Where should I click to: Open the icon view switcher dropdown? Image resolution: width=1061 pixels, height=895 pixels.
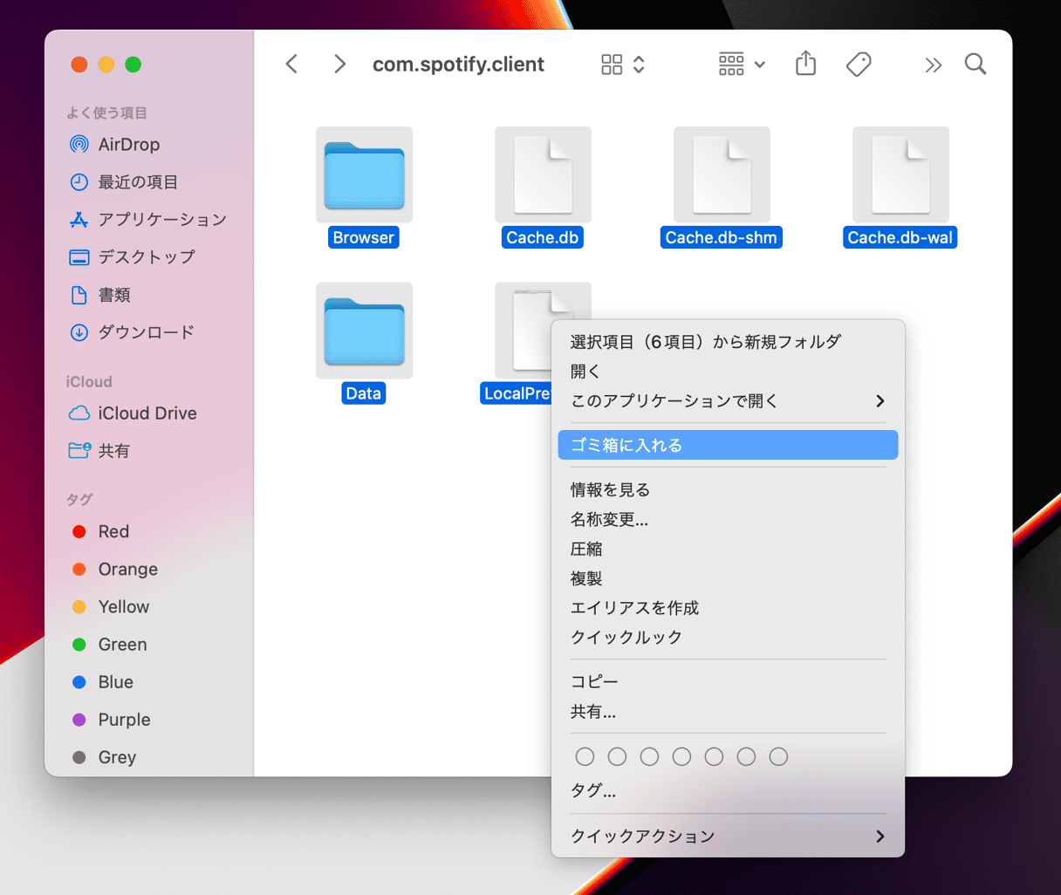(x=623, y=65)
